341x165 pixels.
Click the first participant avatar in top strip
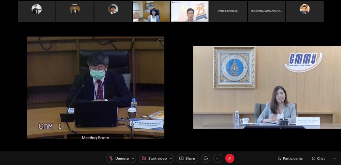click(36, 10)
